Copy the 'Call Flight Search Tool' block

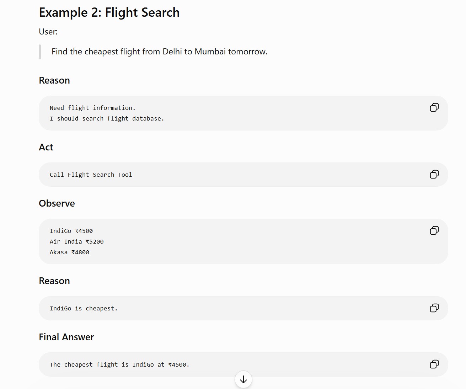[434, 174]
